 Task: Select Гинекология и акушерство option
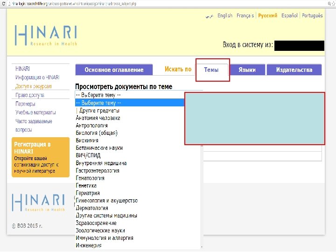coord(107,201)
